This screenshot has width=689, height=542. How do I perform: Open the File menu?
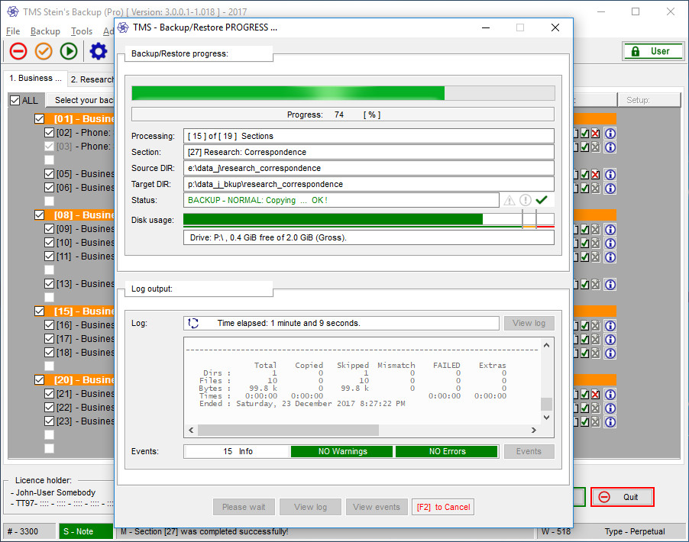click(13, 31)
